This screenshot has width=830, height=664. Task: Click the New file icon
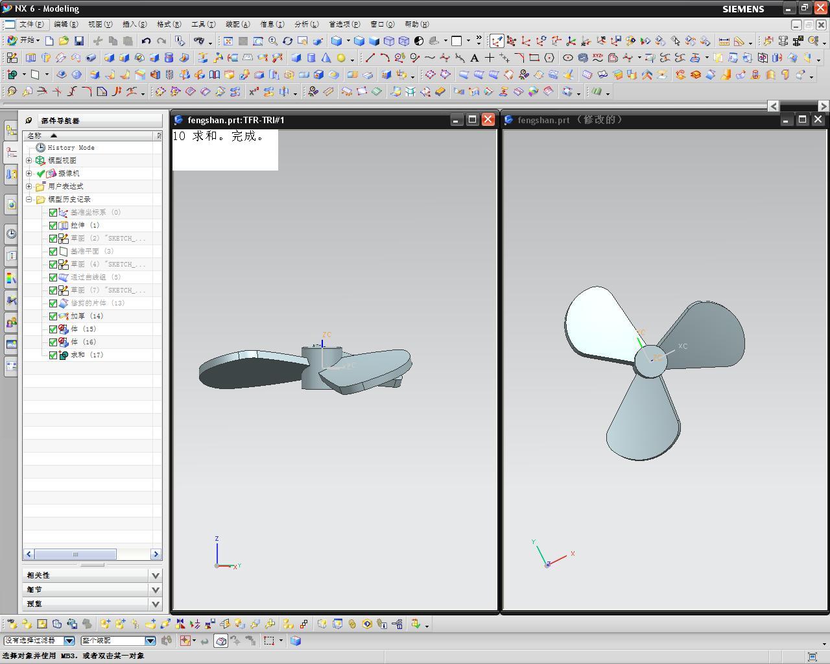pos(49,41)
